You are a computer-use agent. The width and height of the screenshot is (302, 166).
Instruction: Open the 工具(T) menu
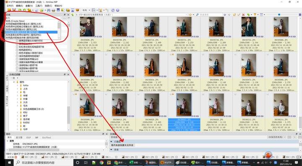[39, 6]
